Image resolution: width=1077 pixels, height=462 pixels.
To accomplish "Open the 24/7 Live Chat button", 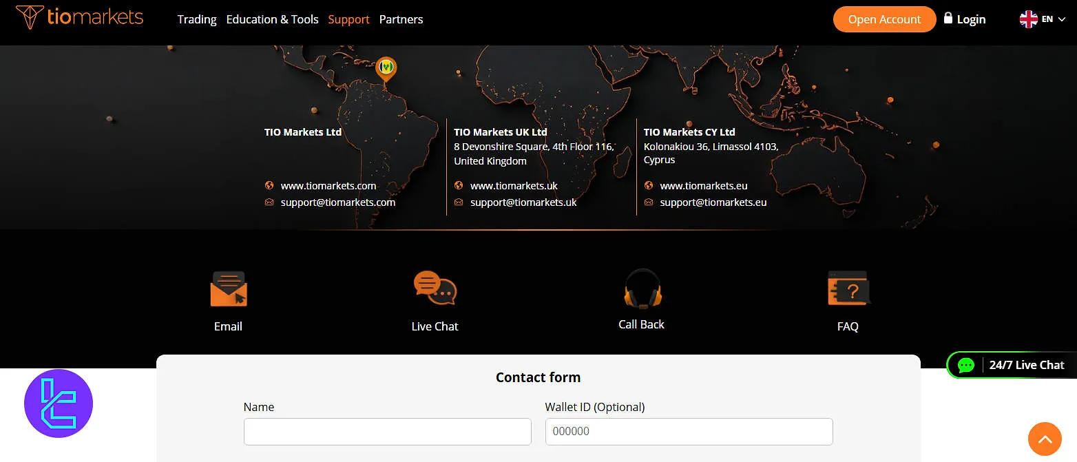I will (1012, 365).
